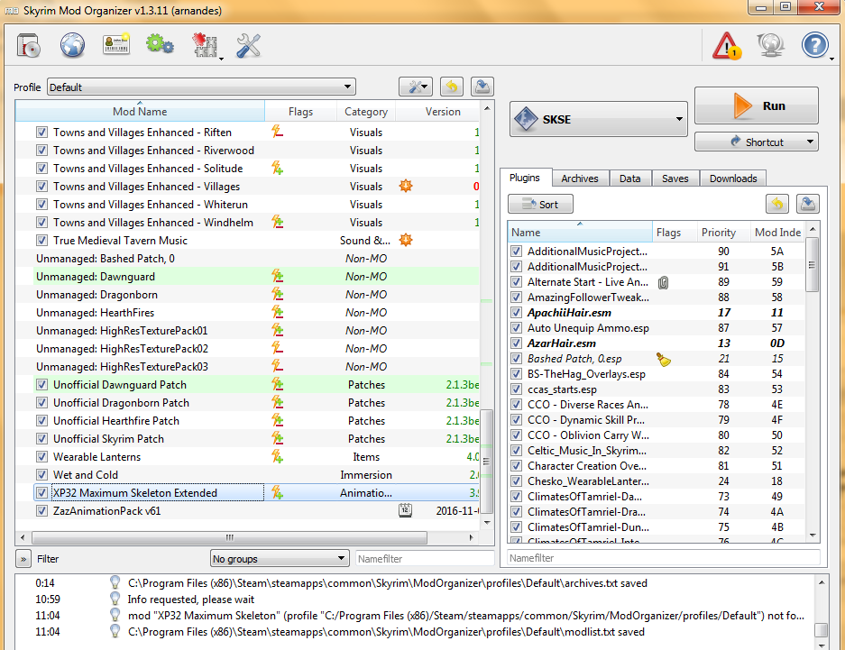
Task: Click the update globe icon
Action: tap(771, 45)
